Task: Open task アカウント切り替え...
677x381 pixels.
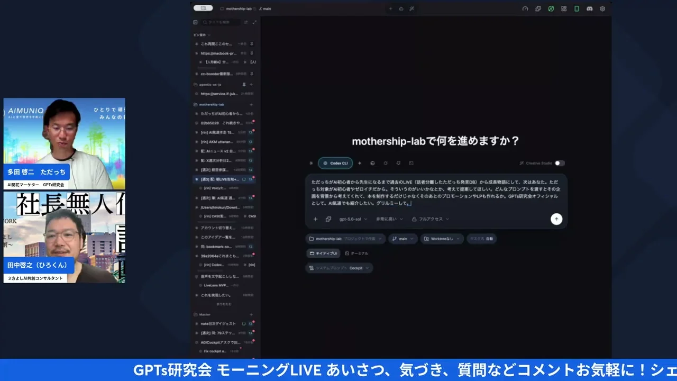Action: [x=224, y=228]
